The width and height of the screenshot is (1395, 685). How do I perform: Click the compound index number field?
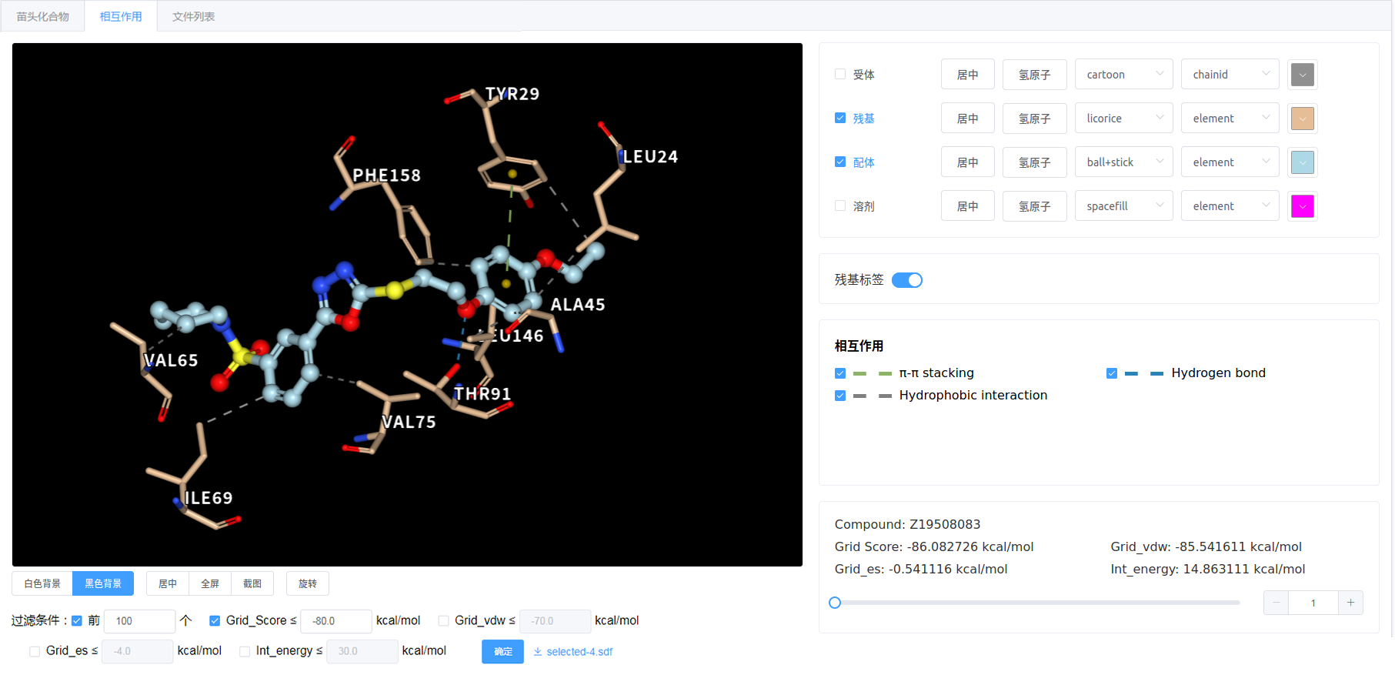point(1313,603)
